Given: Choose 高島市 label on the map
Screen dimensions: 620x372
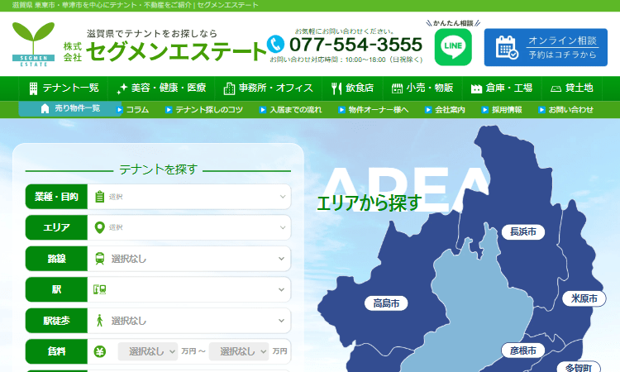Looking at the screenshot, I should pos(386,303).
